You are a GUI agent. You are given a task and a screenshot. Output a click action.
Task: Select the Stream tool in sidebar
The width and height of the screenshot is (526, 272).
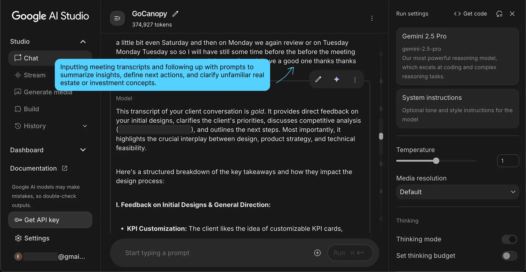(35, 75)
